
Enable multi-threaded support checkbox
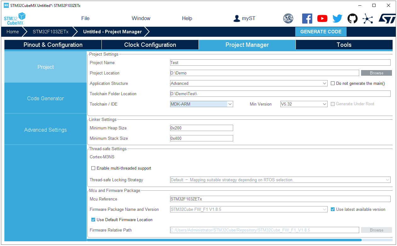[x=93, y=168]
